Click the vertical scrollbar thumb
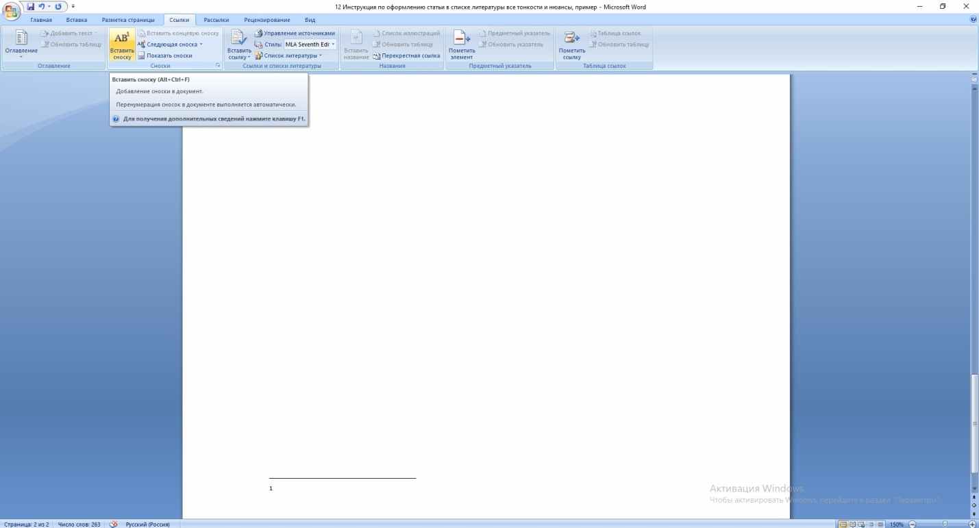Image resolution: width=979 pixels, height=528 pixels. tap(975, 423)
